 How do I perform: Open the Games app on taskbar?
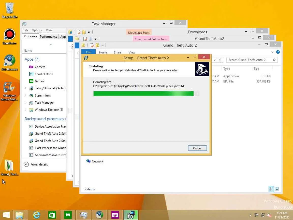click(68, 215)
